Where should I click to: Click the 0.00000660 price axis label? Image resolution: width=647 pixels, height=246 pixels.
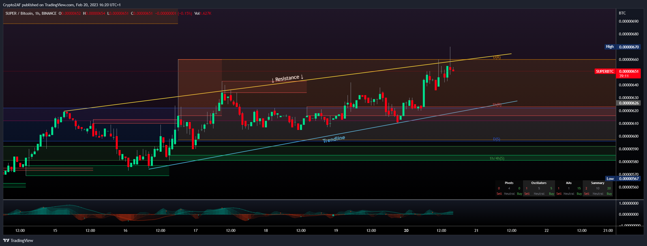point(629,59)
